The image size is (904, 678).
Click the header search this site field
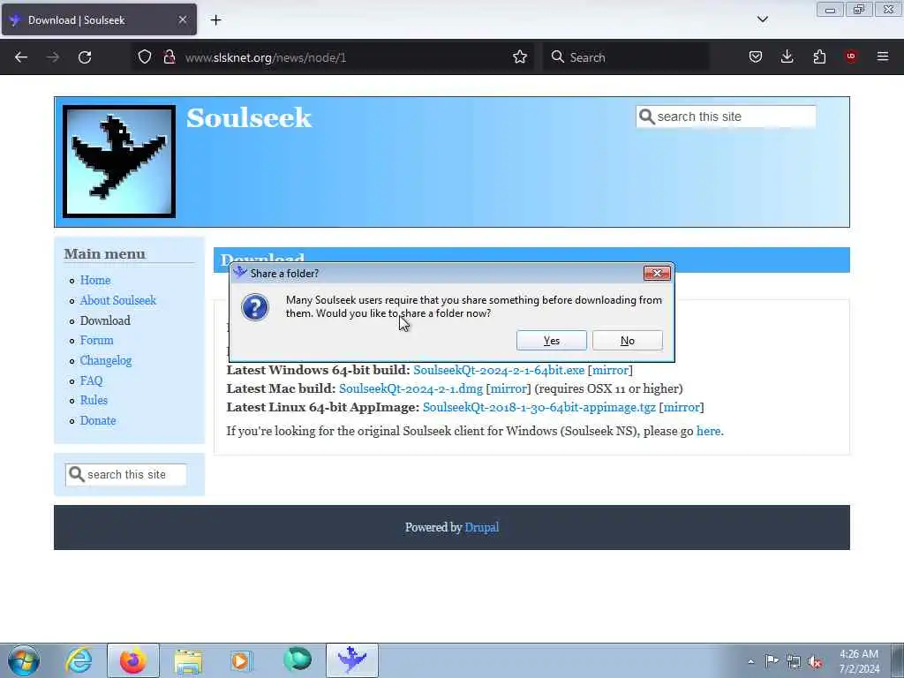(x=726, y=117)
